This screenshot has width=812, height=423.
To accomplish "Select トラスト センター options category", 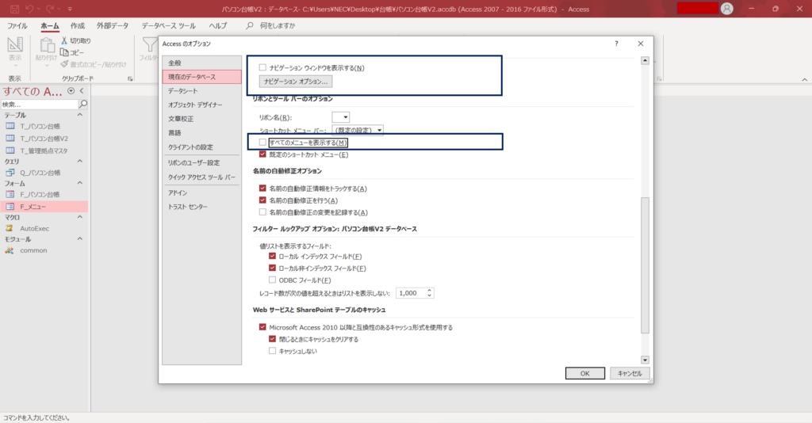I will [201, 207].
